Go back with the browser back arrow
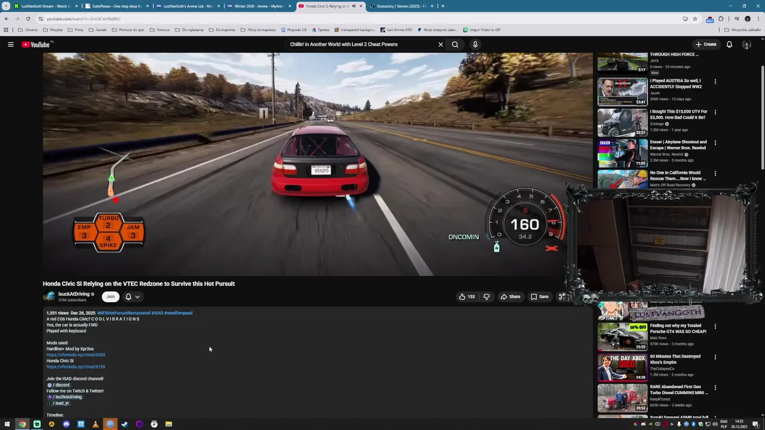 coord(6,19)
